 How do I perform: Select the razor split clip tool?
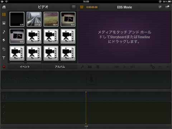point(90,67)
